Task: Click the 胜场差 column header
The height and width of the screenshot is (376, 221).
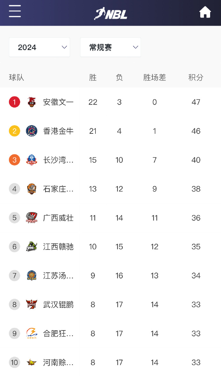Action: [x=154, y=78]
